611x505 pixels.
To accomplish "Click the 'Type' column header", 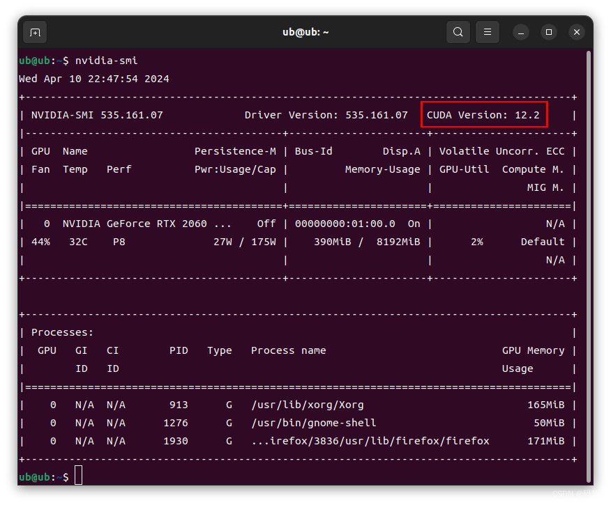I will point(220,350).
